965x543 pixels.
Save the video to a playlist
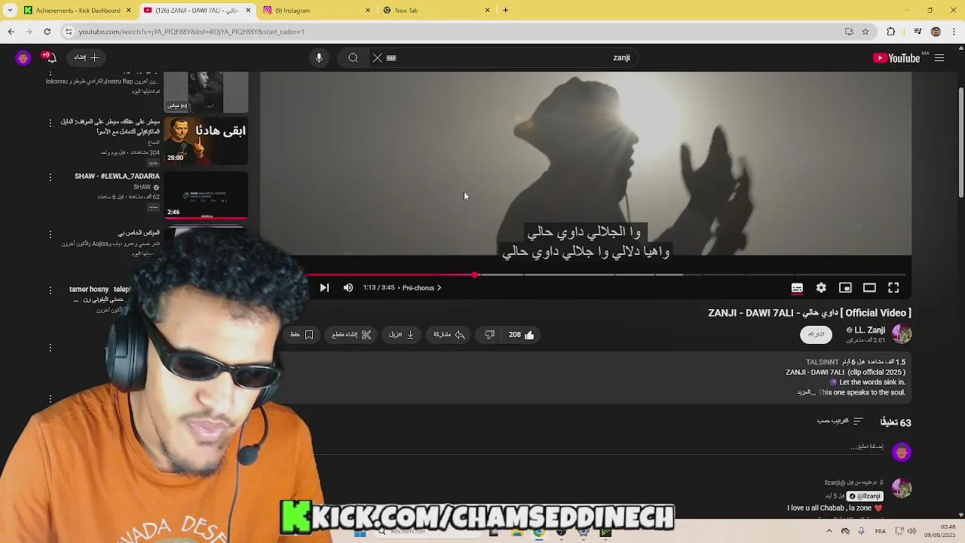pyautogui.click(x=302, y=335)
